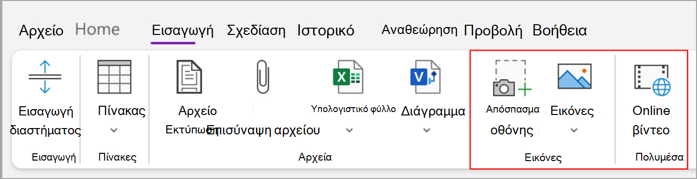Viewport: 697px width, 179px height.
Task: Click the Excel spreadsheet icon
Action: (x=348, y=77)
